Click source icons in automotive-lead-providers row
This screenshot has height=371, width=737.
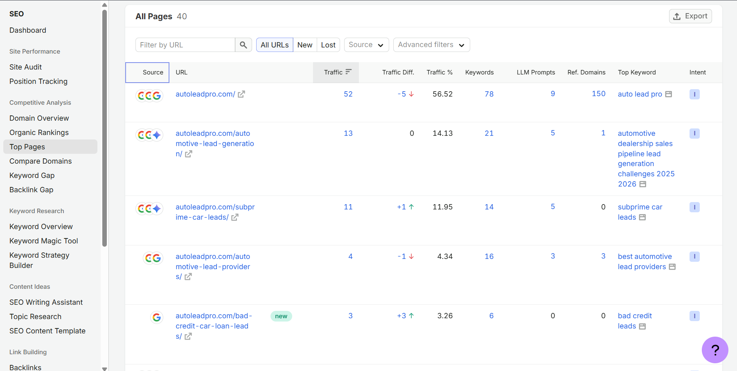pos(153,258)
